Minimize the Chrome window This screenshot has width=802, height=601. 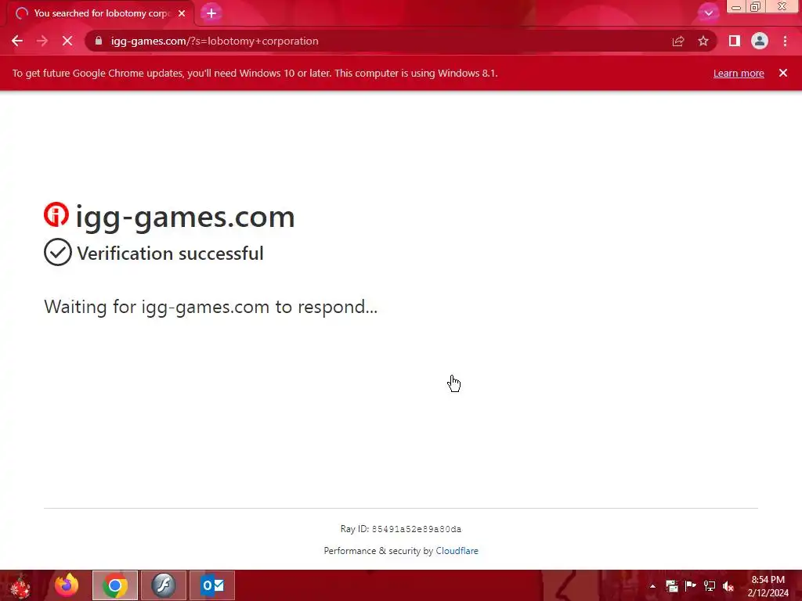(x=736, y=7)
